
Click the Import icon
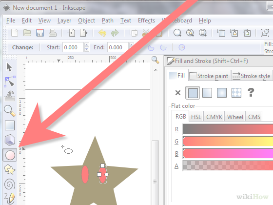click(71, 33)
